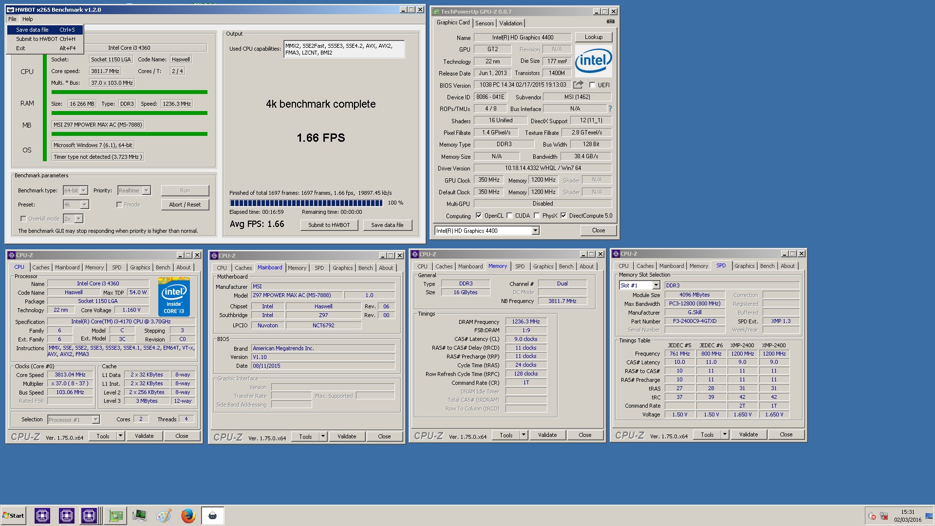This screenshot has height=526, width=935.
Task: Click the Part Number F3-2400C9-4GTXD field
Action: click(694, 321)
